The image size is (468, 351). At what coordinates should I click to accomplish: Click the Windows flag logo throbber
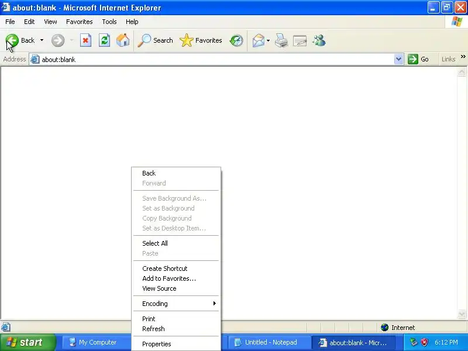[x=457, y=22]
